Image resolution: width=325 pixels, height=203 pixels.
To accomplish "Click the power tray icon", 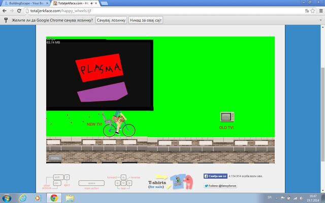I will tap(289, 198).
